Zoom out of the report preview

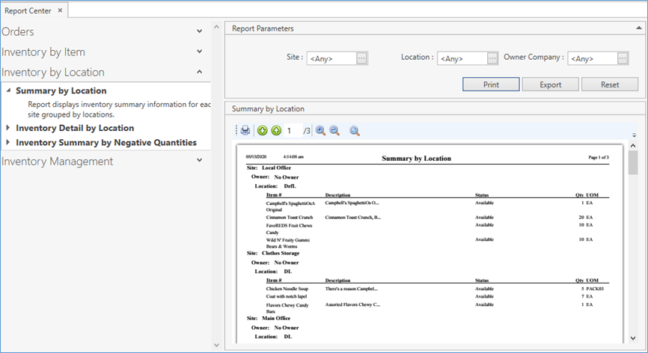click(334, 131)
